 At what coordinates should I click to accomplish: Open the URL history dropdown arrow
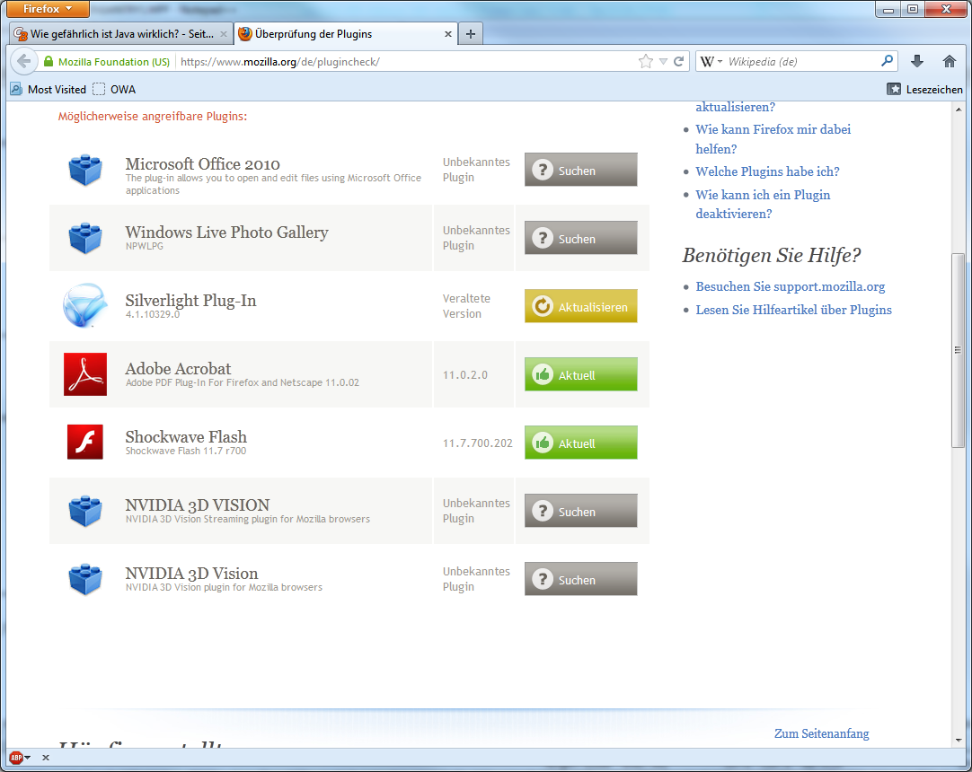coord(663,61)
